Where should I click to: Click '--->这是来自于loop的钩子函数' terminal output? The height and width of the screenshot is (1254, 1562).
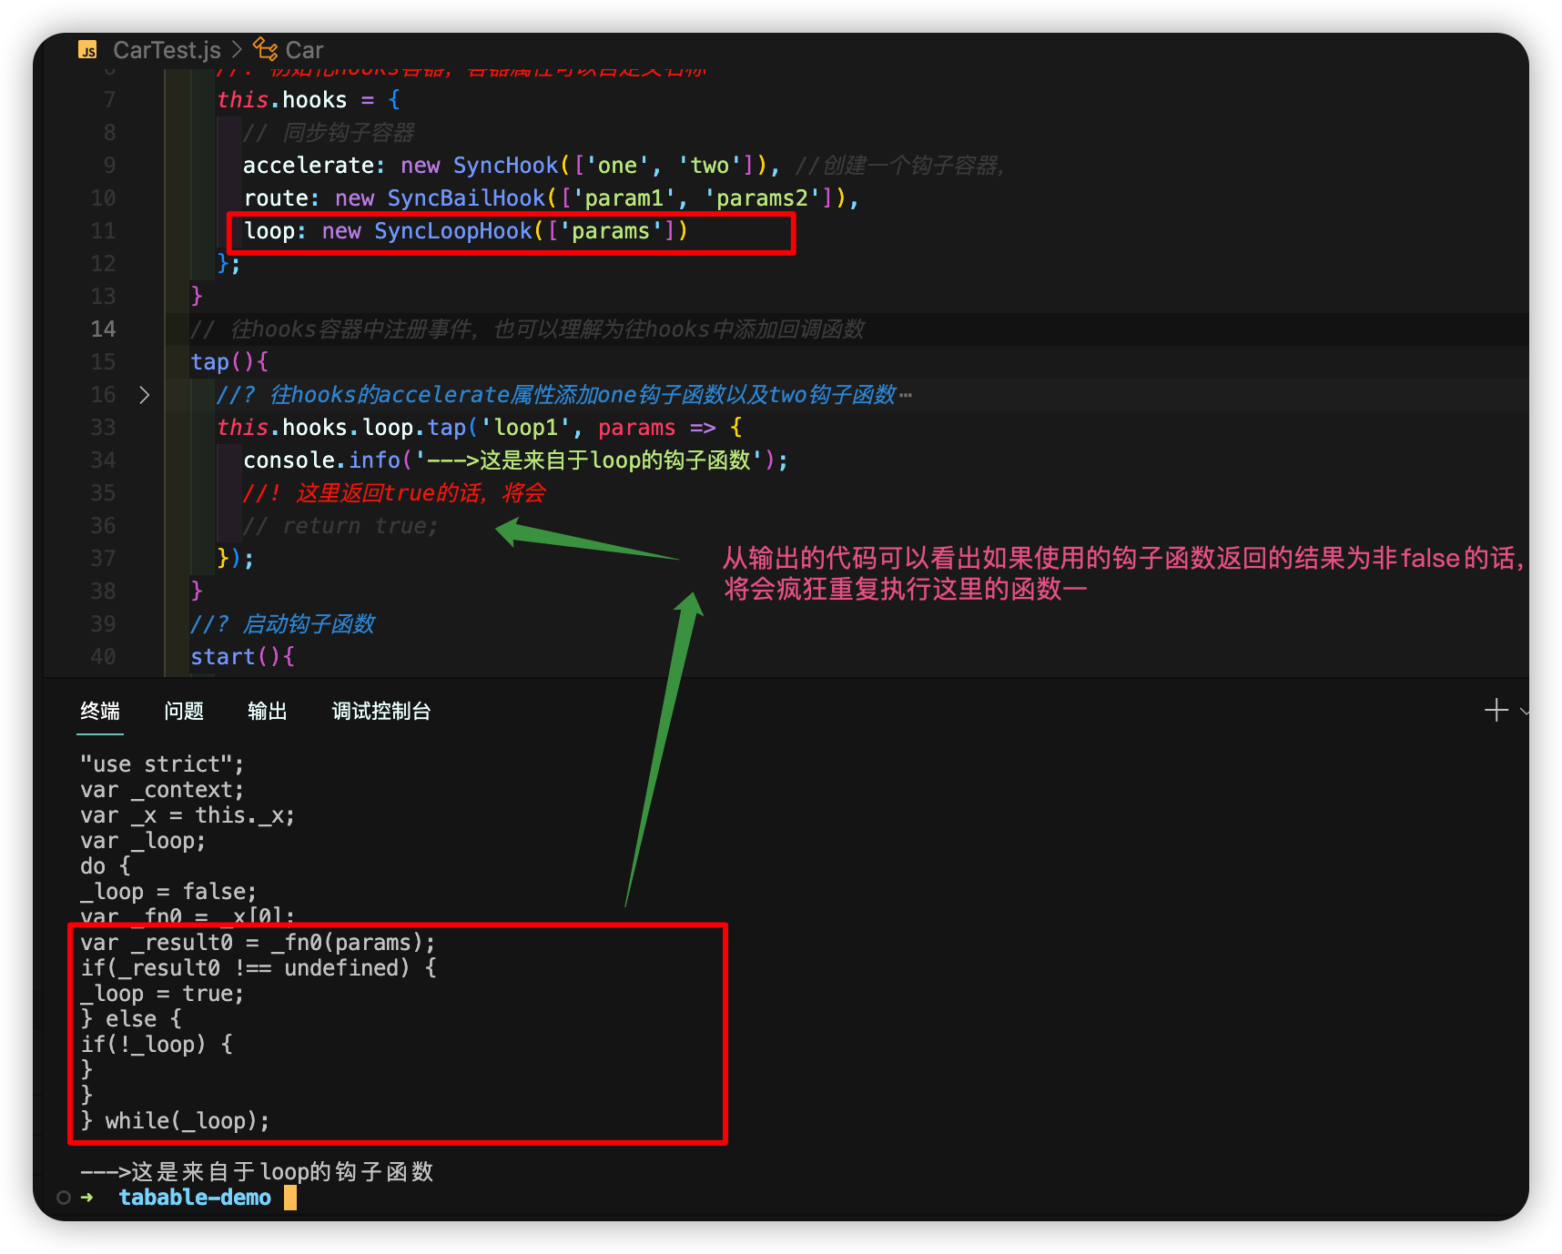tap(257, 1171)
